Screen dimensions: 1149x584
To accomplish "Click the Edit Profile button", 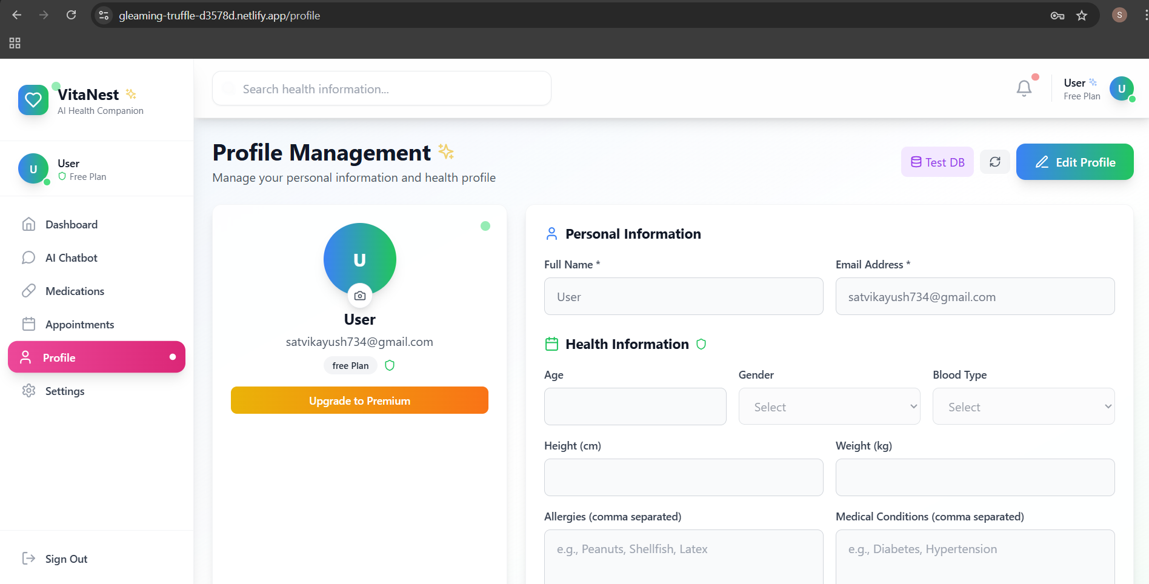I will click(x=1074, y=162).
